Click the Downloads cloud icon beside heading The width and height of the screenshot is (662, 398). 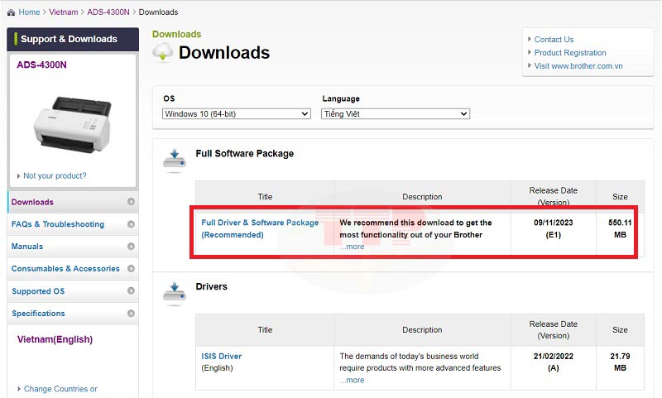(x=163, y=53)
